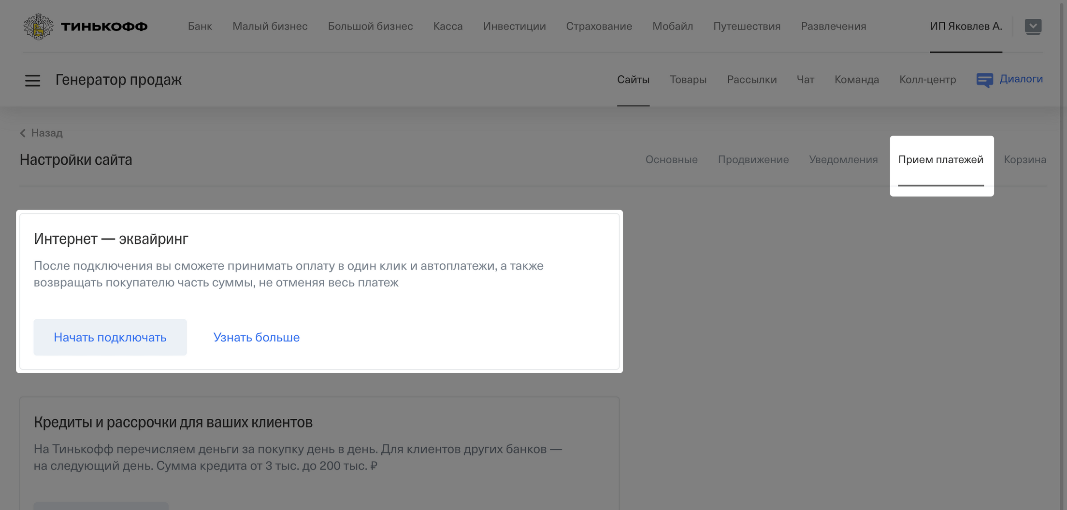Select the Продвижение settings tab
Image resolution: width=1067 pixels, height=510 pixels.
[753, 159]
